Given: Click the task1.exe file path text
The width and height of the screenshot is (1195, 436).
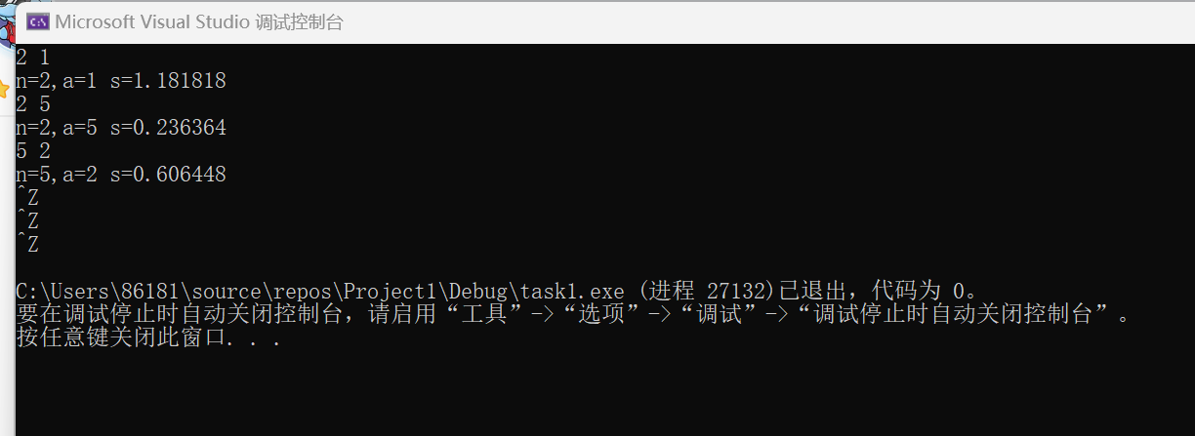Looking at the screenshot, I should [320, 292].
